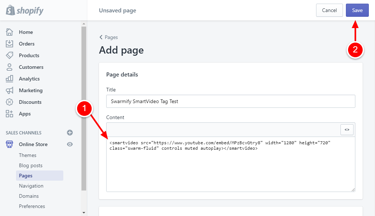The width and height of the screenshot is (375, 216).
Task: Open Blog posts under Online Store
Action: 31,165
